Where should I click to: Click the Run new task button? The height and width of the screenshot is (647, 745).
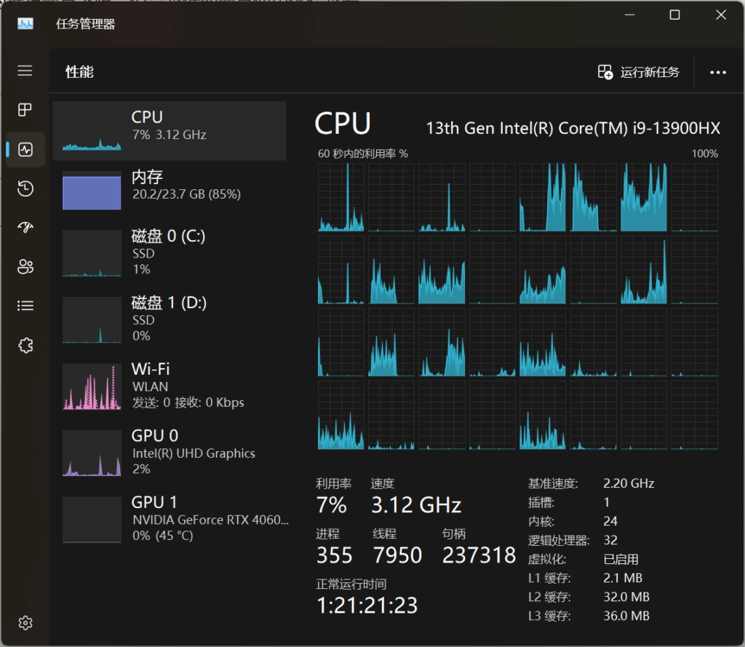point(638,72)
